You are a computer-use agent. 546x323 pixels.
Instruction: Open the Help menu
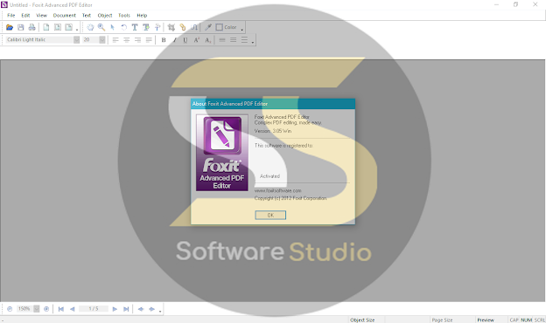coord(142,16)
